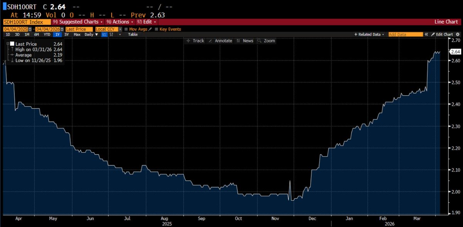
Task: Open the Related Data dropdown
Action: pos(369,34)
